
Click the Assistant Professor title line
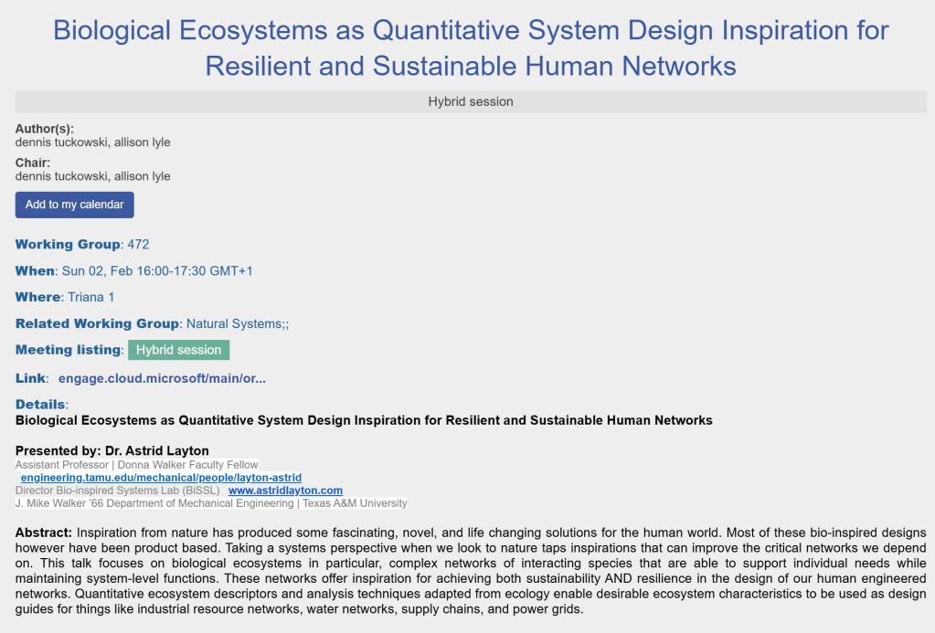click(137, 465)
